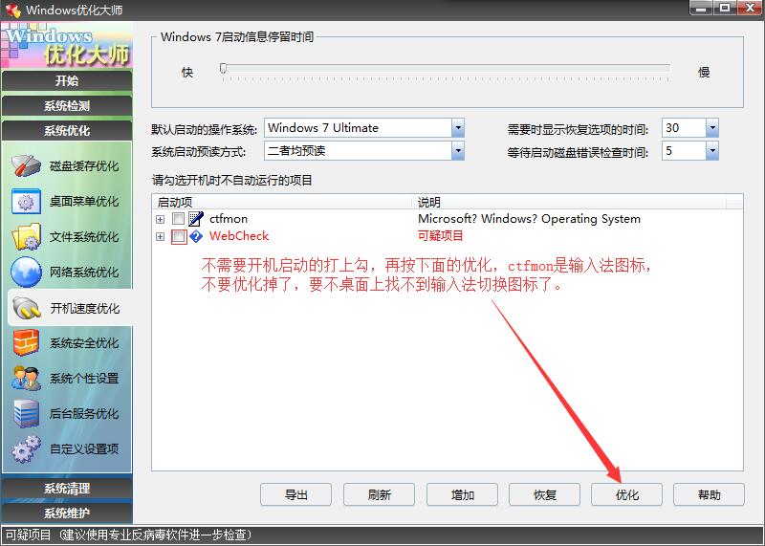This screenshot has height=546, width=765.
Task: Click the 说明 column header
Action: pyautogui.click(x=570, y=202)
